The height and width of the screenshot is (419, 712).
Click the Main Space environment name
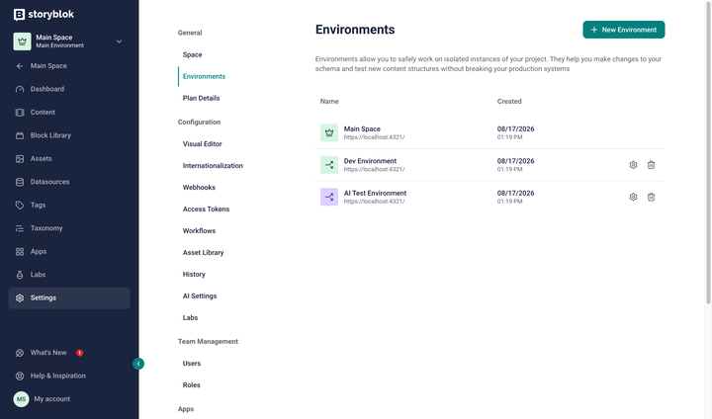click(362, 128)
